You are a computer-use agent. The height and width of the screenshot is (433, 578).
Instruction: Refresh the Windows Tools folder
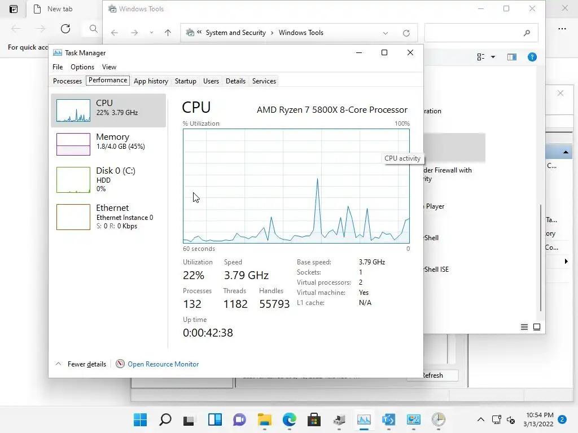tap(406, 33)
